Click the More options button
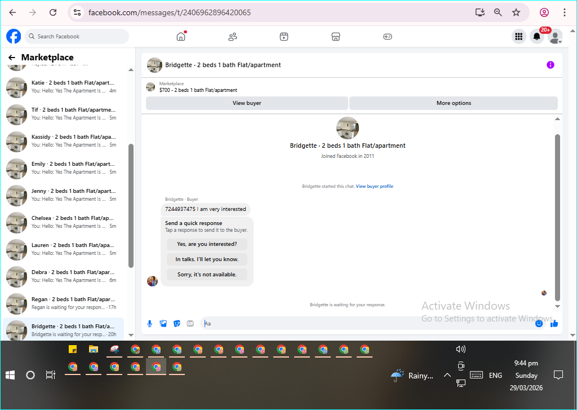 (454, 103)
